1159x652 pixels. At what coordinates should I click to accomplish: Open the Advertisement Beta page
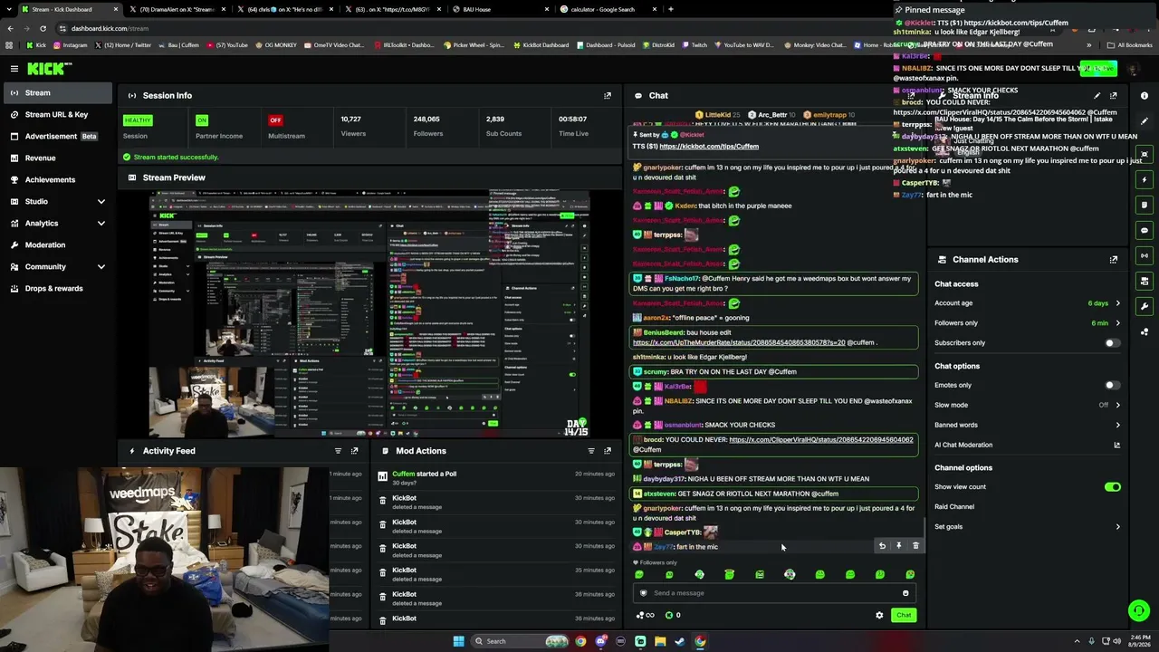tap(56, 136)
